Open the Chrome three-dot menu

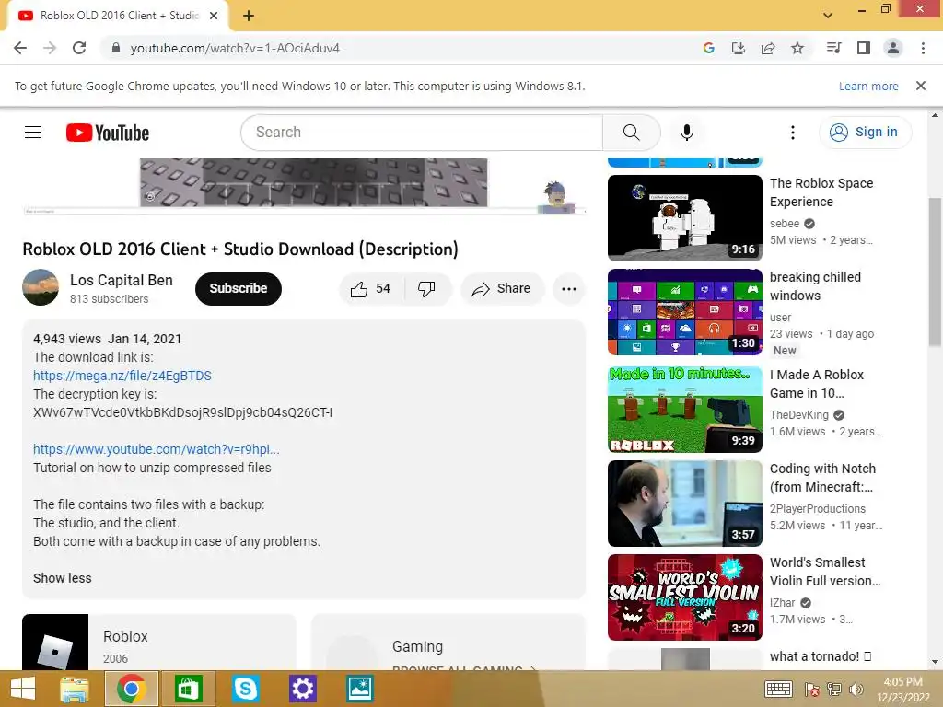tap(923, 48)
